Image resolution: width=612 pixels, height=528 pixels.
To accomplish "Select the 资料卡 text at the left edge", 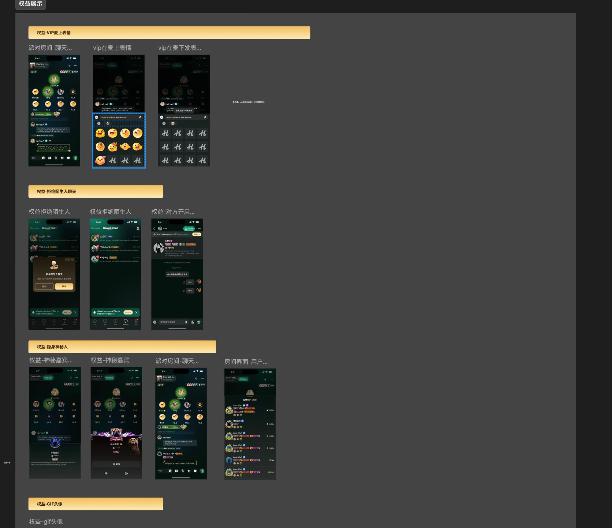I will pyautogui.click(x=7, y=462).
